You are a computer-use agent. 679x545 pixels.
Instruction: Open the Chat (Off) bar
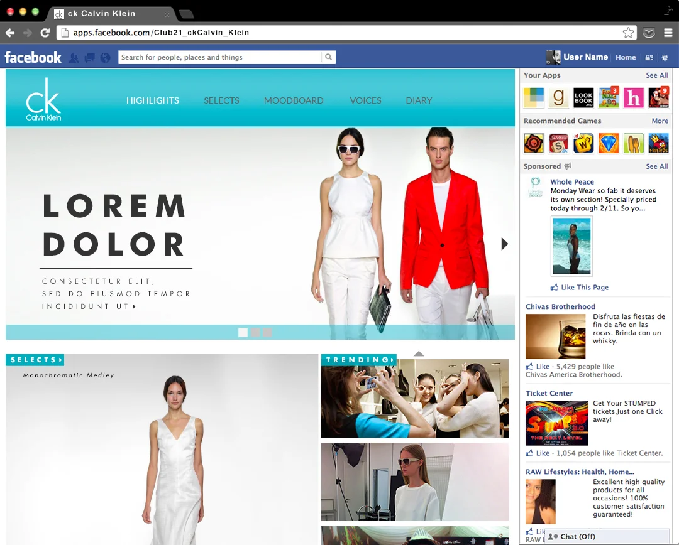607,536
